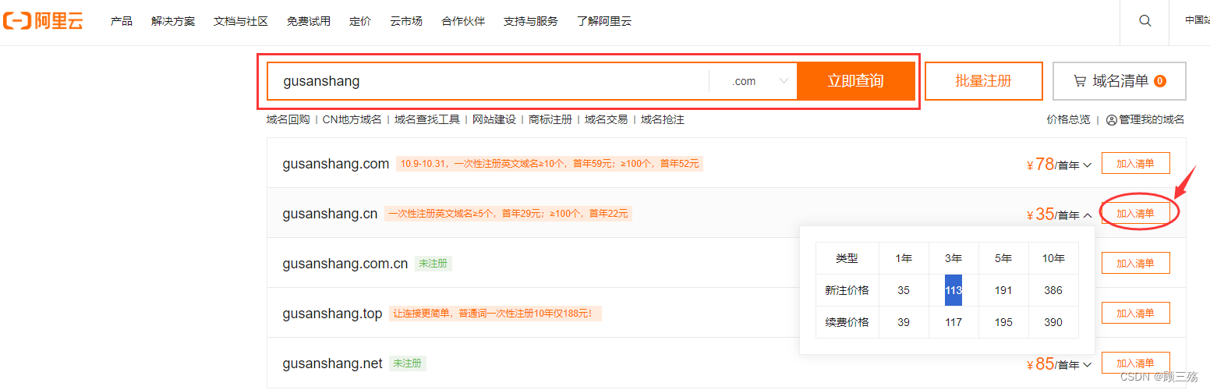Click the 10年 column header
The width and height of the screenshot is (1210, 390).
[1053, 258]
